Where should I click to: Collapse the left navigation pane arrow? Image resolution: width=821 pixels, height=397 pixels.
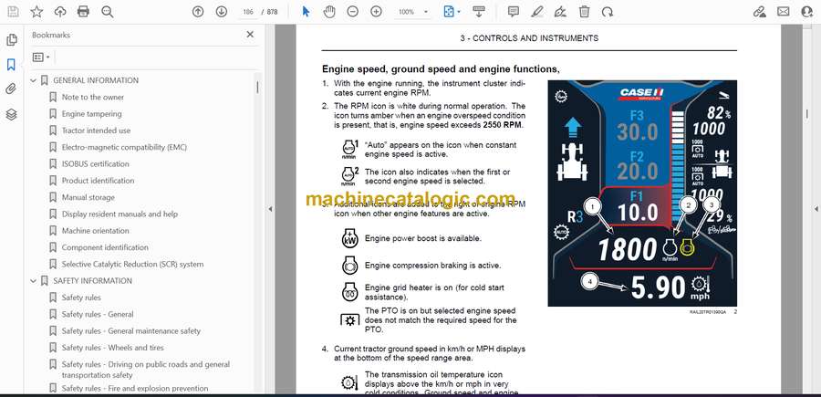tap(270, 209)
